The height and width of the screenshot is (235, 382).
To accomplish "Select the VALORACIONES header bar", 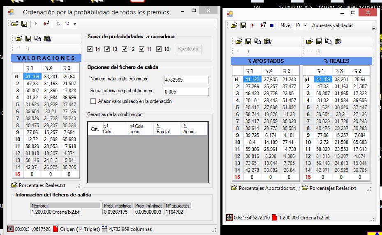I will 46,58.
